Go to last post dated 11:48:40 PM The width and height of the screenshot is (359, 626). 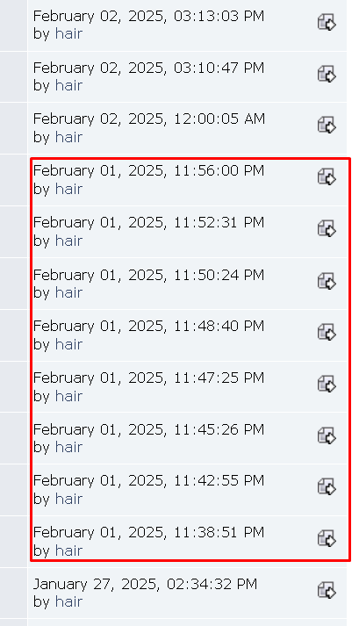(327, 332)
